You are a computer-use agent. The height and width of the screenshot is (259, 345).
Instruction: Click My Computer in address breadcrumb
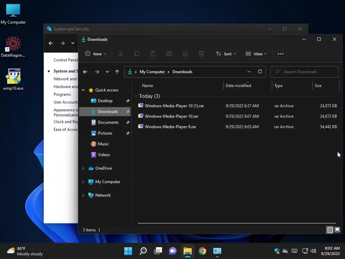click(152, 72)
